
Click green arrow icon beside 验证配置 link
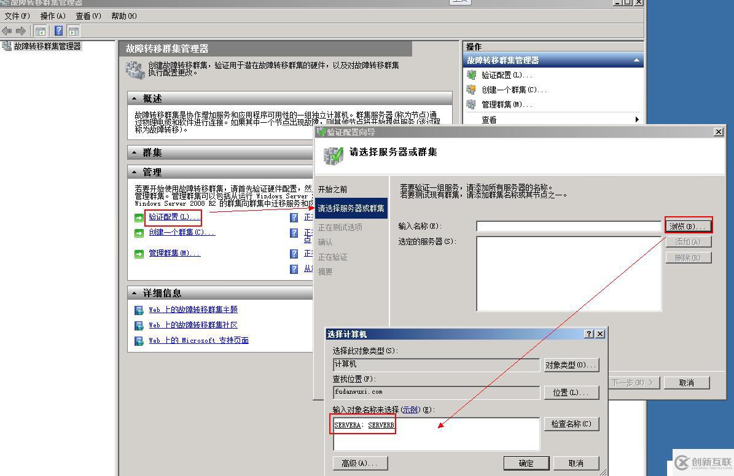coord(139,218)
